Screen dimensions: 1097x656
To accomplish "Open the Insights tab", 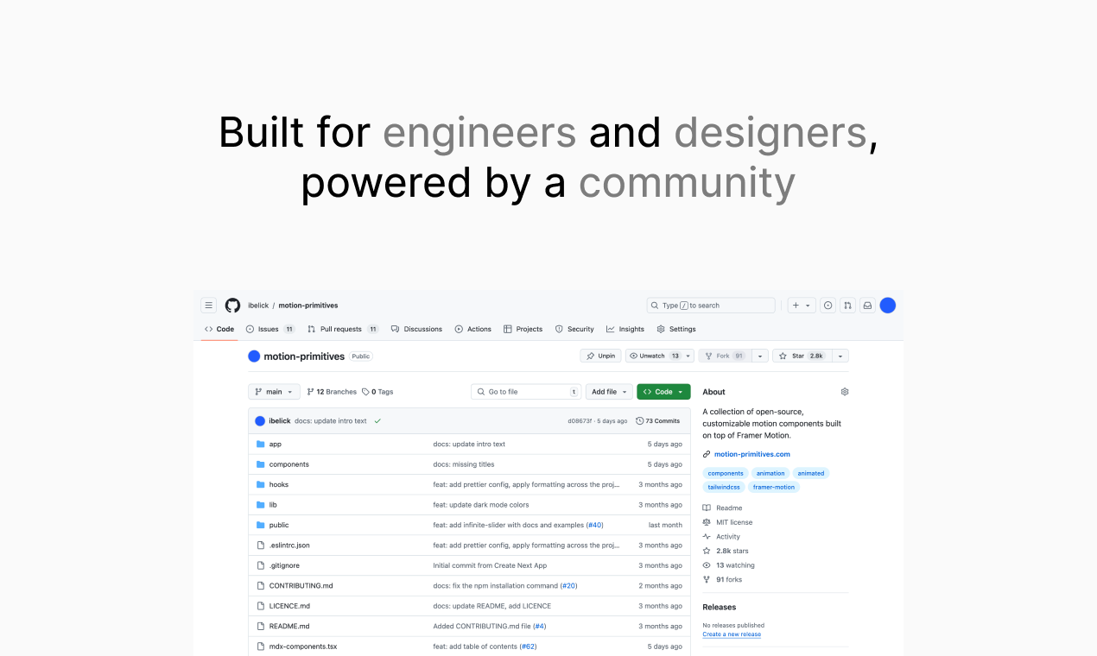I will click(625, 329).
